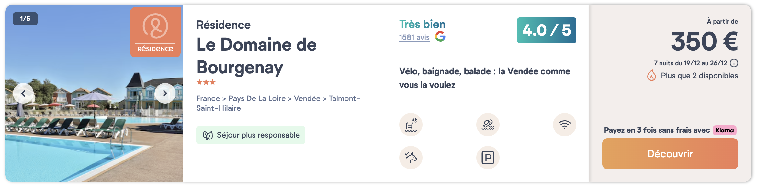This screenshot has width=757, height=186.
Task: Advance to the next residence photo
Action: tap(165, 93)
